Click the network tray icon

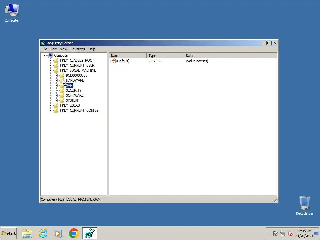click(282, 233)
